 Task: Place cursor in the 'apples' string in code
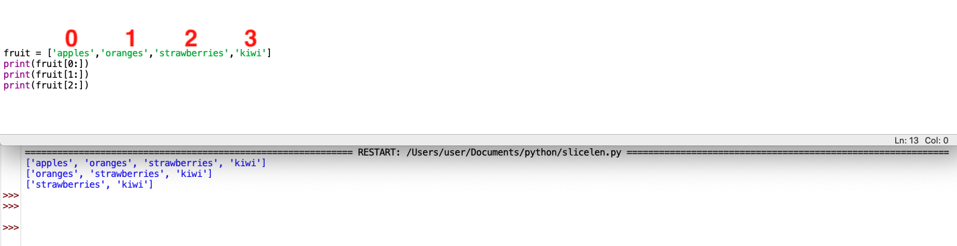pyautogui.click(x=74, y=53)
